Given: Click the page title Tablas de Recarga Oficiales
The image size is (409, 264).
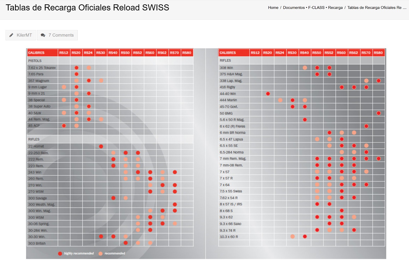Looking at the screenshot, I should [87, 8].
